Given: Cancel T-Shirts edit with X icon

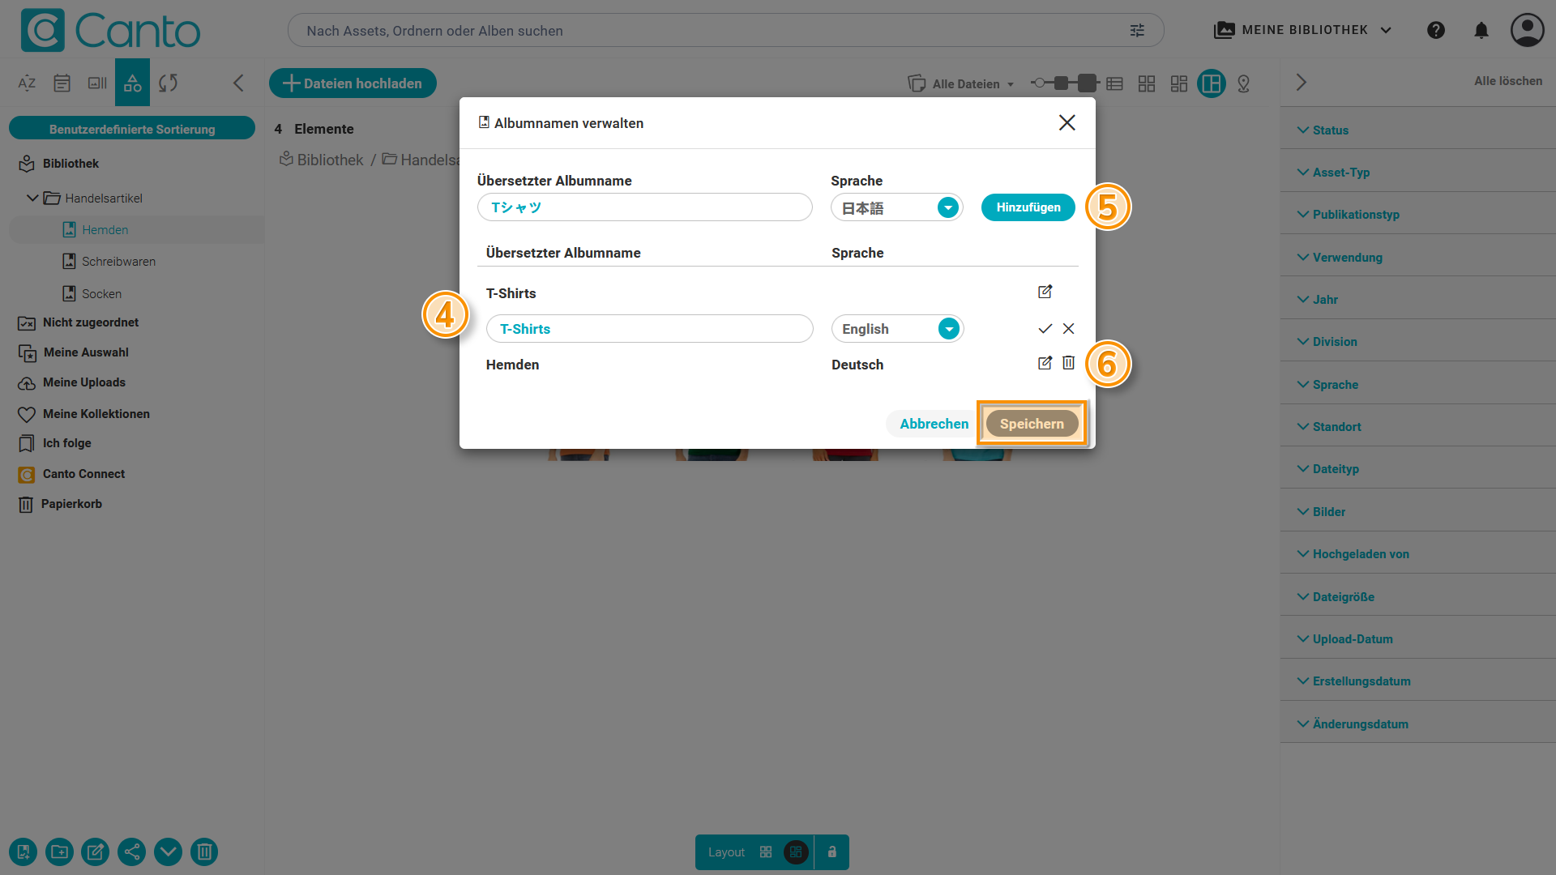Looking at the screenshot, I should 1068,328.
